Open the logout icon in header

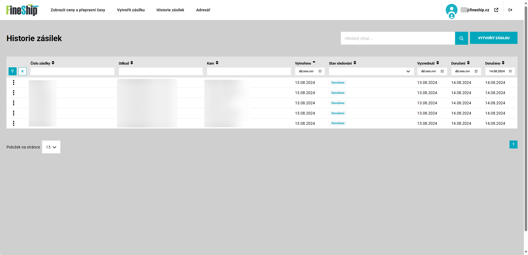pyautogui.click(x=510, y=10)
